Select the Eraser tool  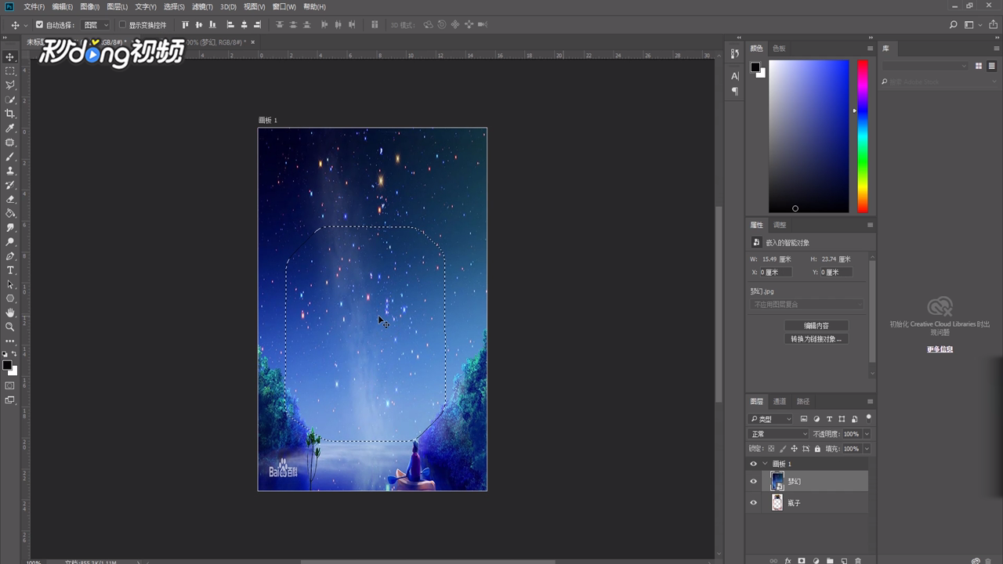coord(10,199)
